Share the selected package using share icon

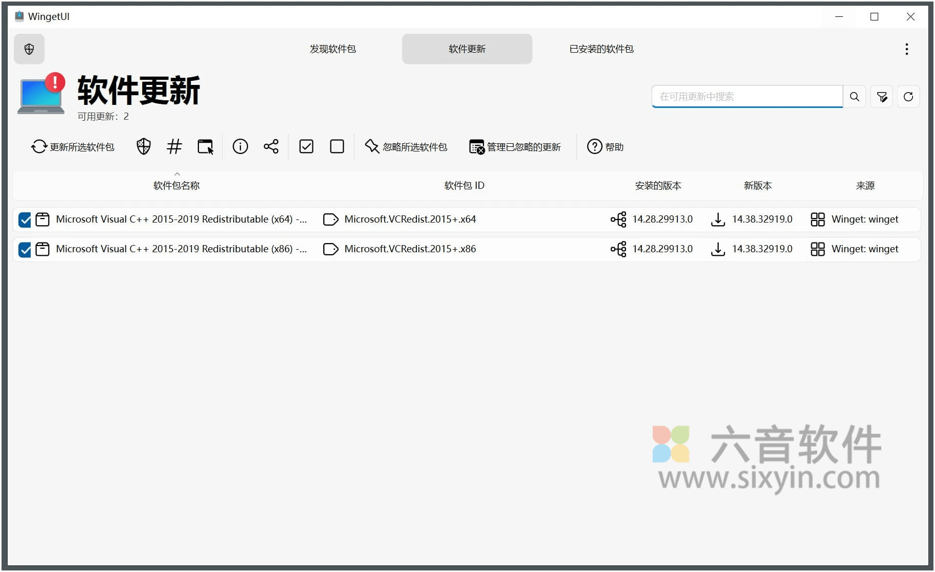click(271, 147)
